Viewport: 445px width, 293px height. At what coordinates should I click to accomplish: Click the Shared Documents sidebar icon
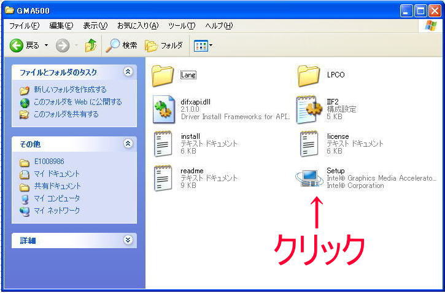click(x=25, y=187)
